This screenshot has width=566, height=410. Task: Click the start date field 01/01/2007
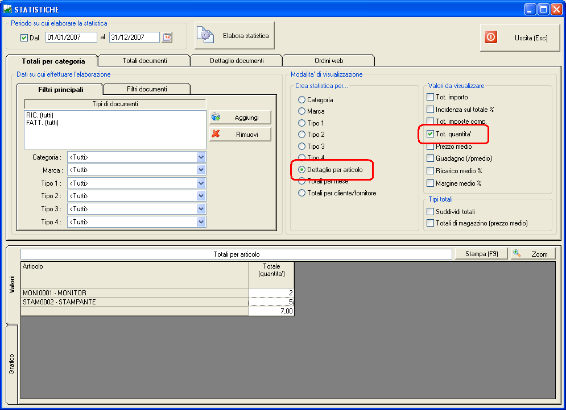(71, 37)
